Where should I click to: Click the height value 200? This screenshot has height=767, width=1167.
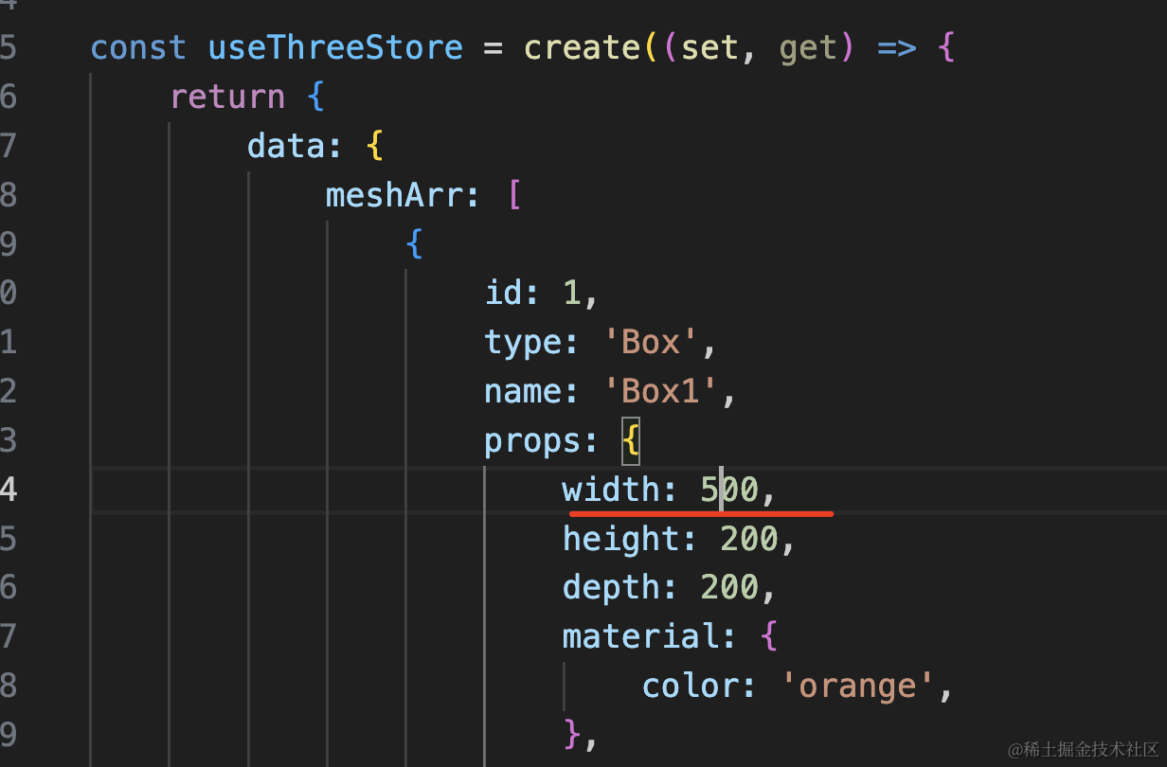(749, 540)
